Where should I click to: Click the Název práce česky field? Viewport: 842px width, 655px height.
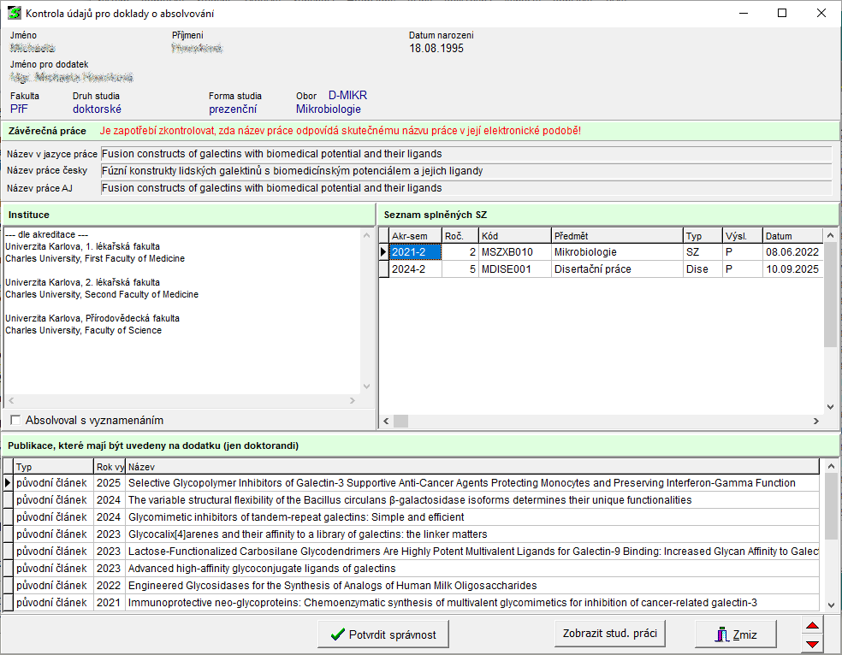[465, 171]
